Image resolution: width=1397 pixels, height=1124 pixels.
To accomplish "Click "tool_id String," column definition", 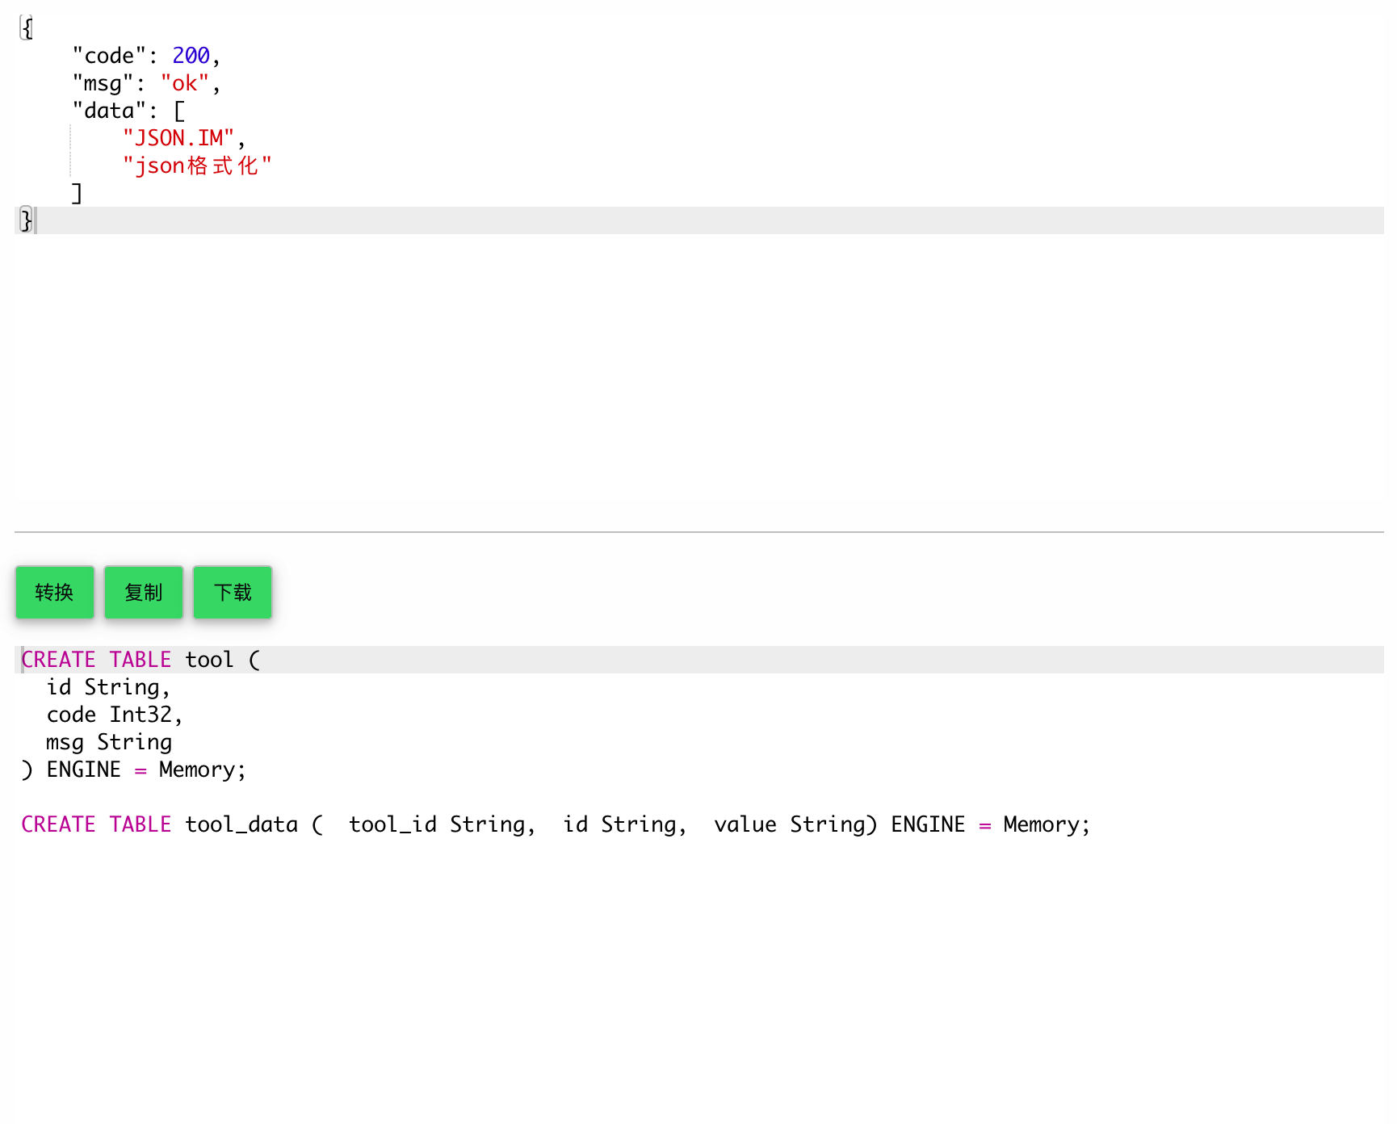I will click(x=443, y=824).
